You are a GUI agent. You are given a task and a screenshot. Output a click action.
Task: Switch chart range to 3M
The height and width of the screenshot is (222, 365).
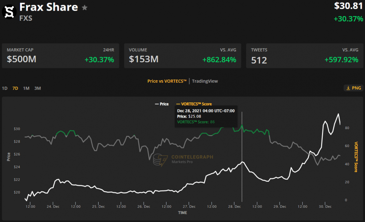pos(38,88)
